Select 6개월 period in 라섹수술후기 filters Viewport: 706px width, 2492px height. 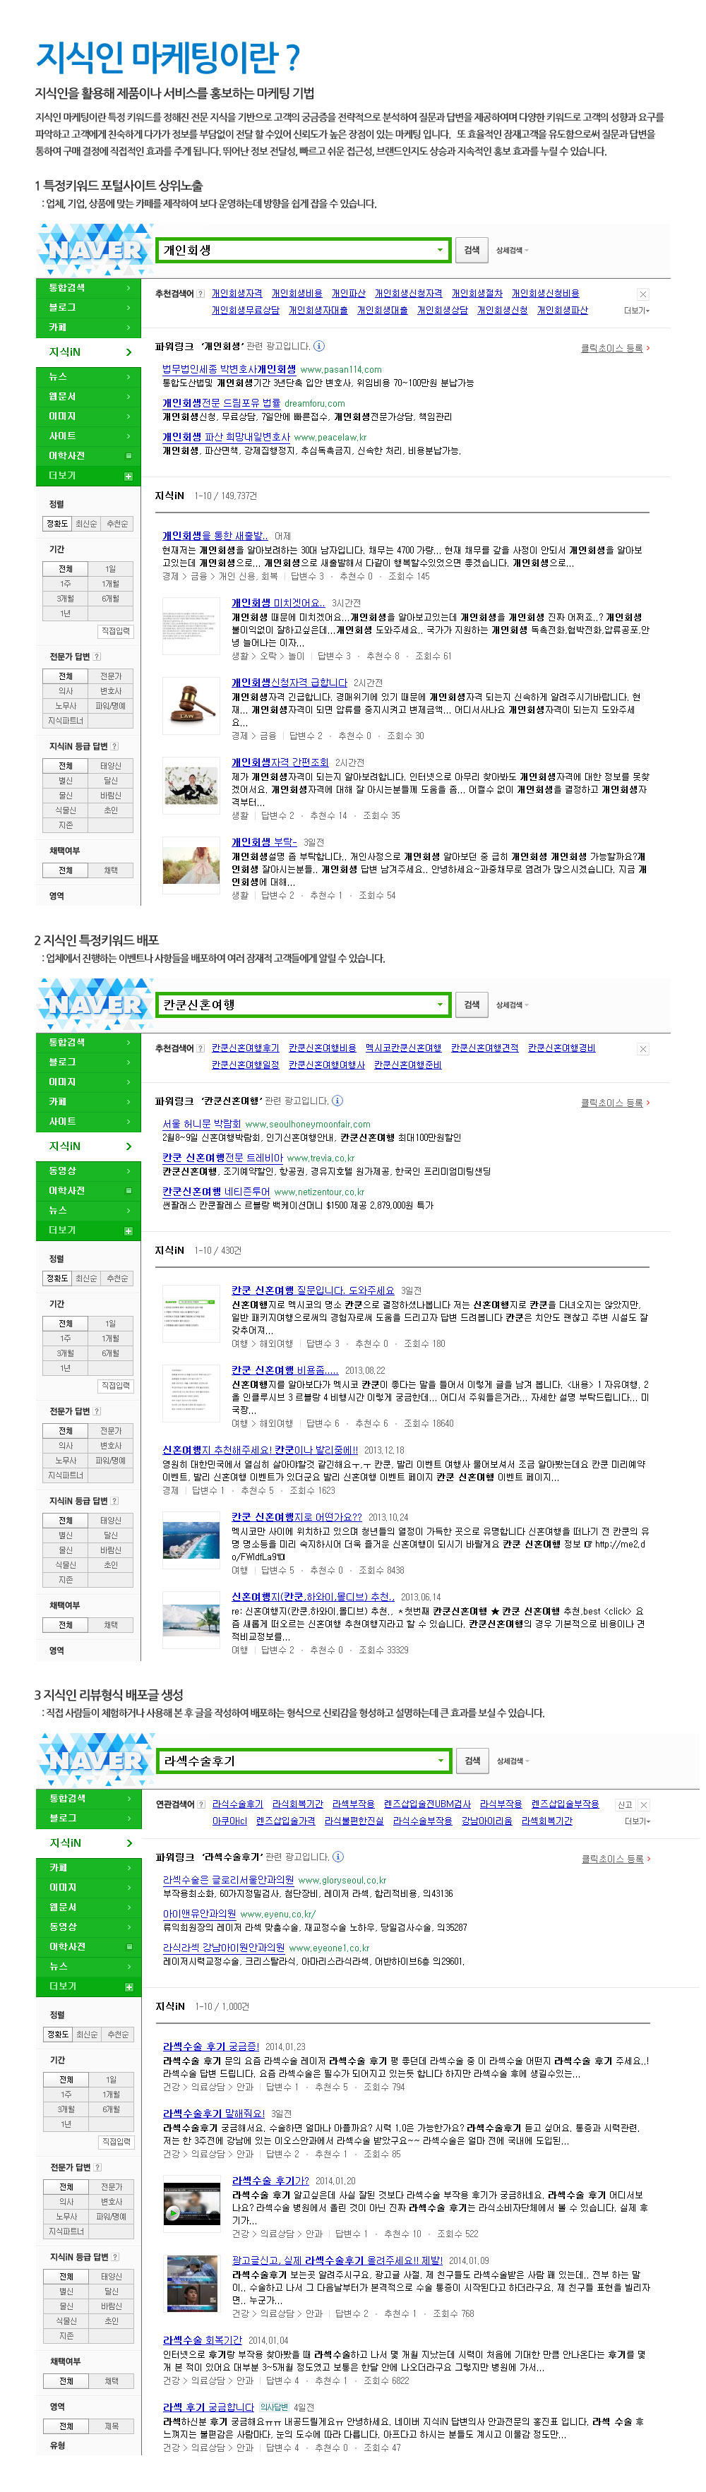point(112,2109)
